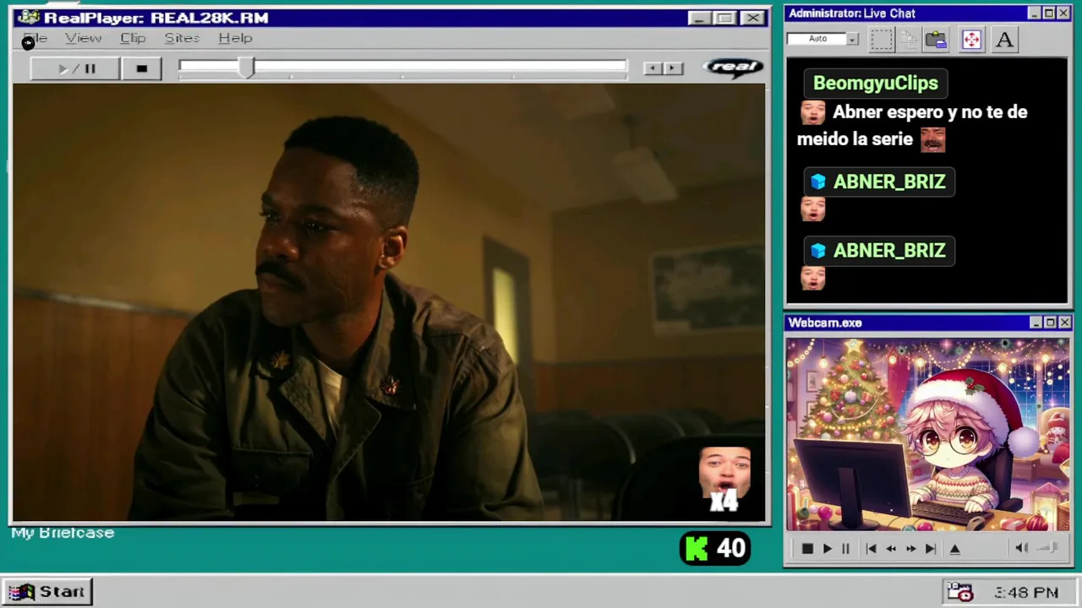Open the File menu in RealPlayer
This screenshot has height=608, width=1082.
pyautogui.click(x=35, y=38)
